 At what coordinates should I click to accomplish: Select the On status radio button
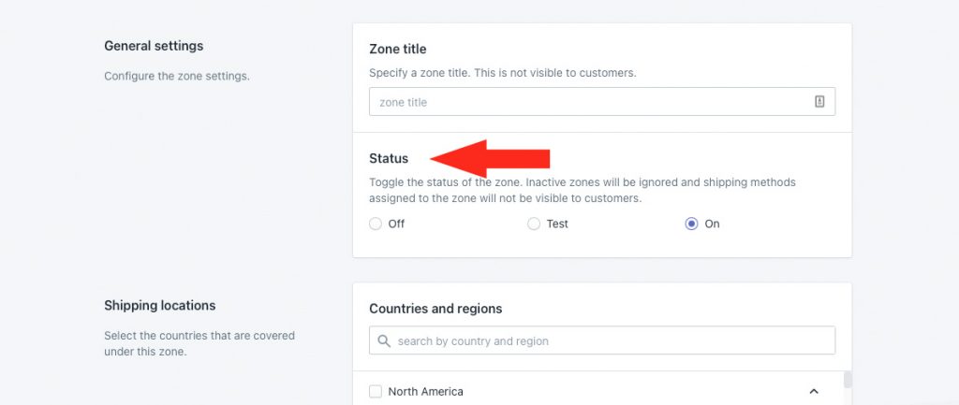[691, 224]
